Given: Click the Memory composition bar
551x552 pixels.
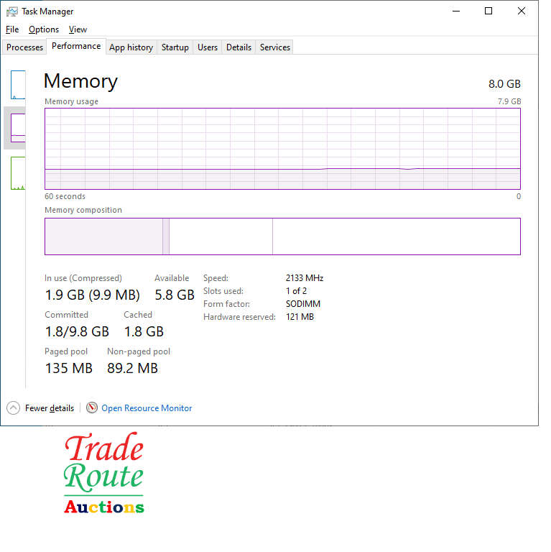Looking at the screenshot, I should (x=282, y=236).
